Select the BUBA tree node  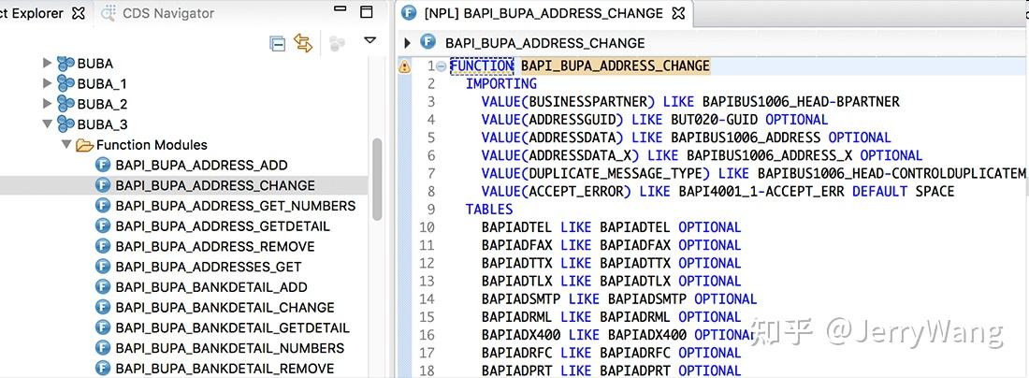tap(95, 64)
